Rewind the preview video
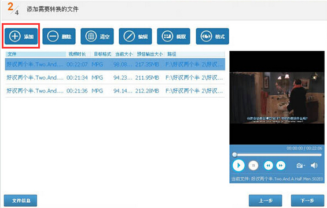The height and width of the screenshot is (208, 327). 269,165
